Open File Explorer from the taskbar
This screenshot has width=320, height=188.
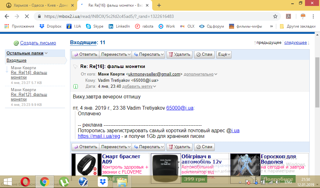pyautogui.click(x=122, y=182)
